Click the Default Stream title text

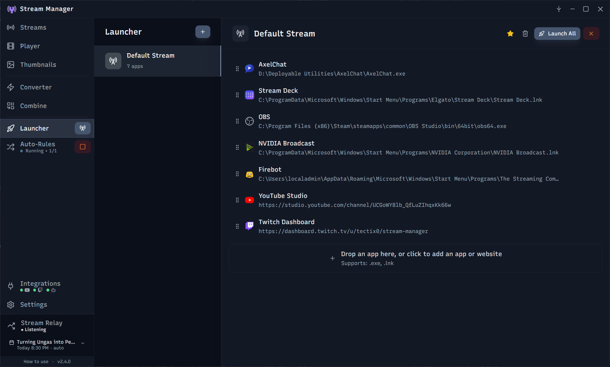[285, 34]
